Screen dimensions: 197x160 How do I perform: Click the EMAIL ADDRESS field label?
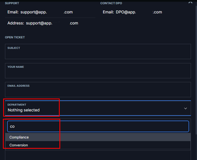tap(18, 86)
